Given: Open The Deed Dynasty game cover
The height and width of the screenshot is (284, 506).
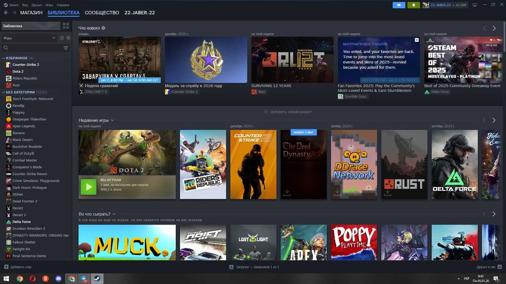Looking at the screenshot, I should click(304, 164).
